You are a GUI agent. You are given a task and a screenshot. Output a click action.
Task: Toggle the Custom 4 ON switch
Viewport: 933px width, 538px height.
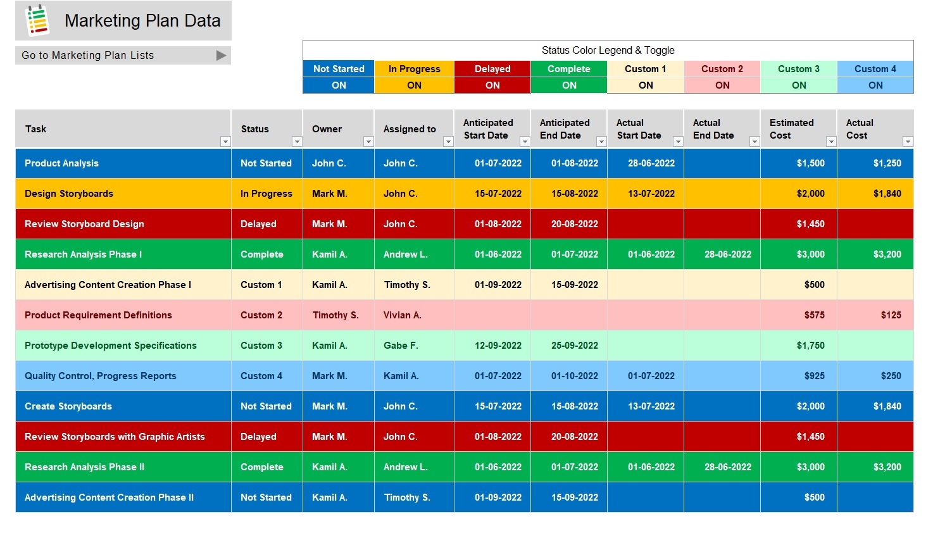(x=875, y=85)
